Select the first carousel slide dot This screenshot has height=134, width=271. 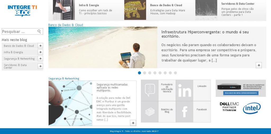(139, 73)
